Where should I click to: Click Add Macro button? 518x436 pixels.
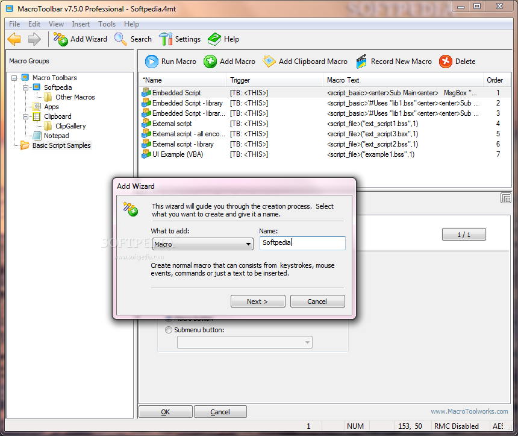[x=229, y=62]
